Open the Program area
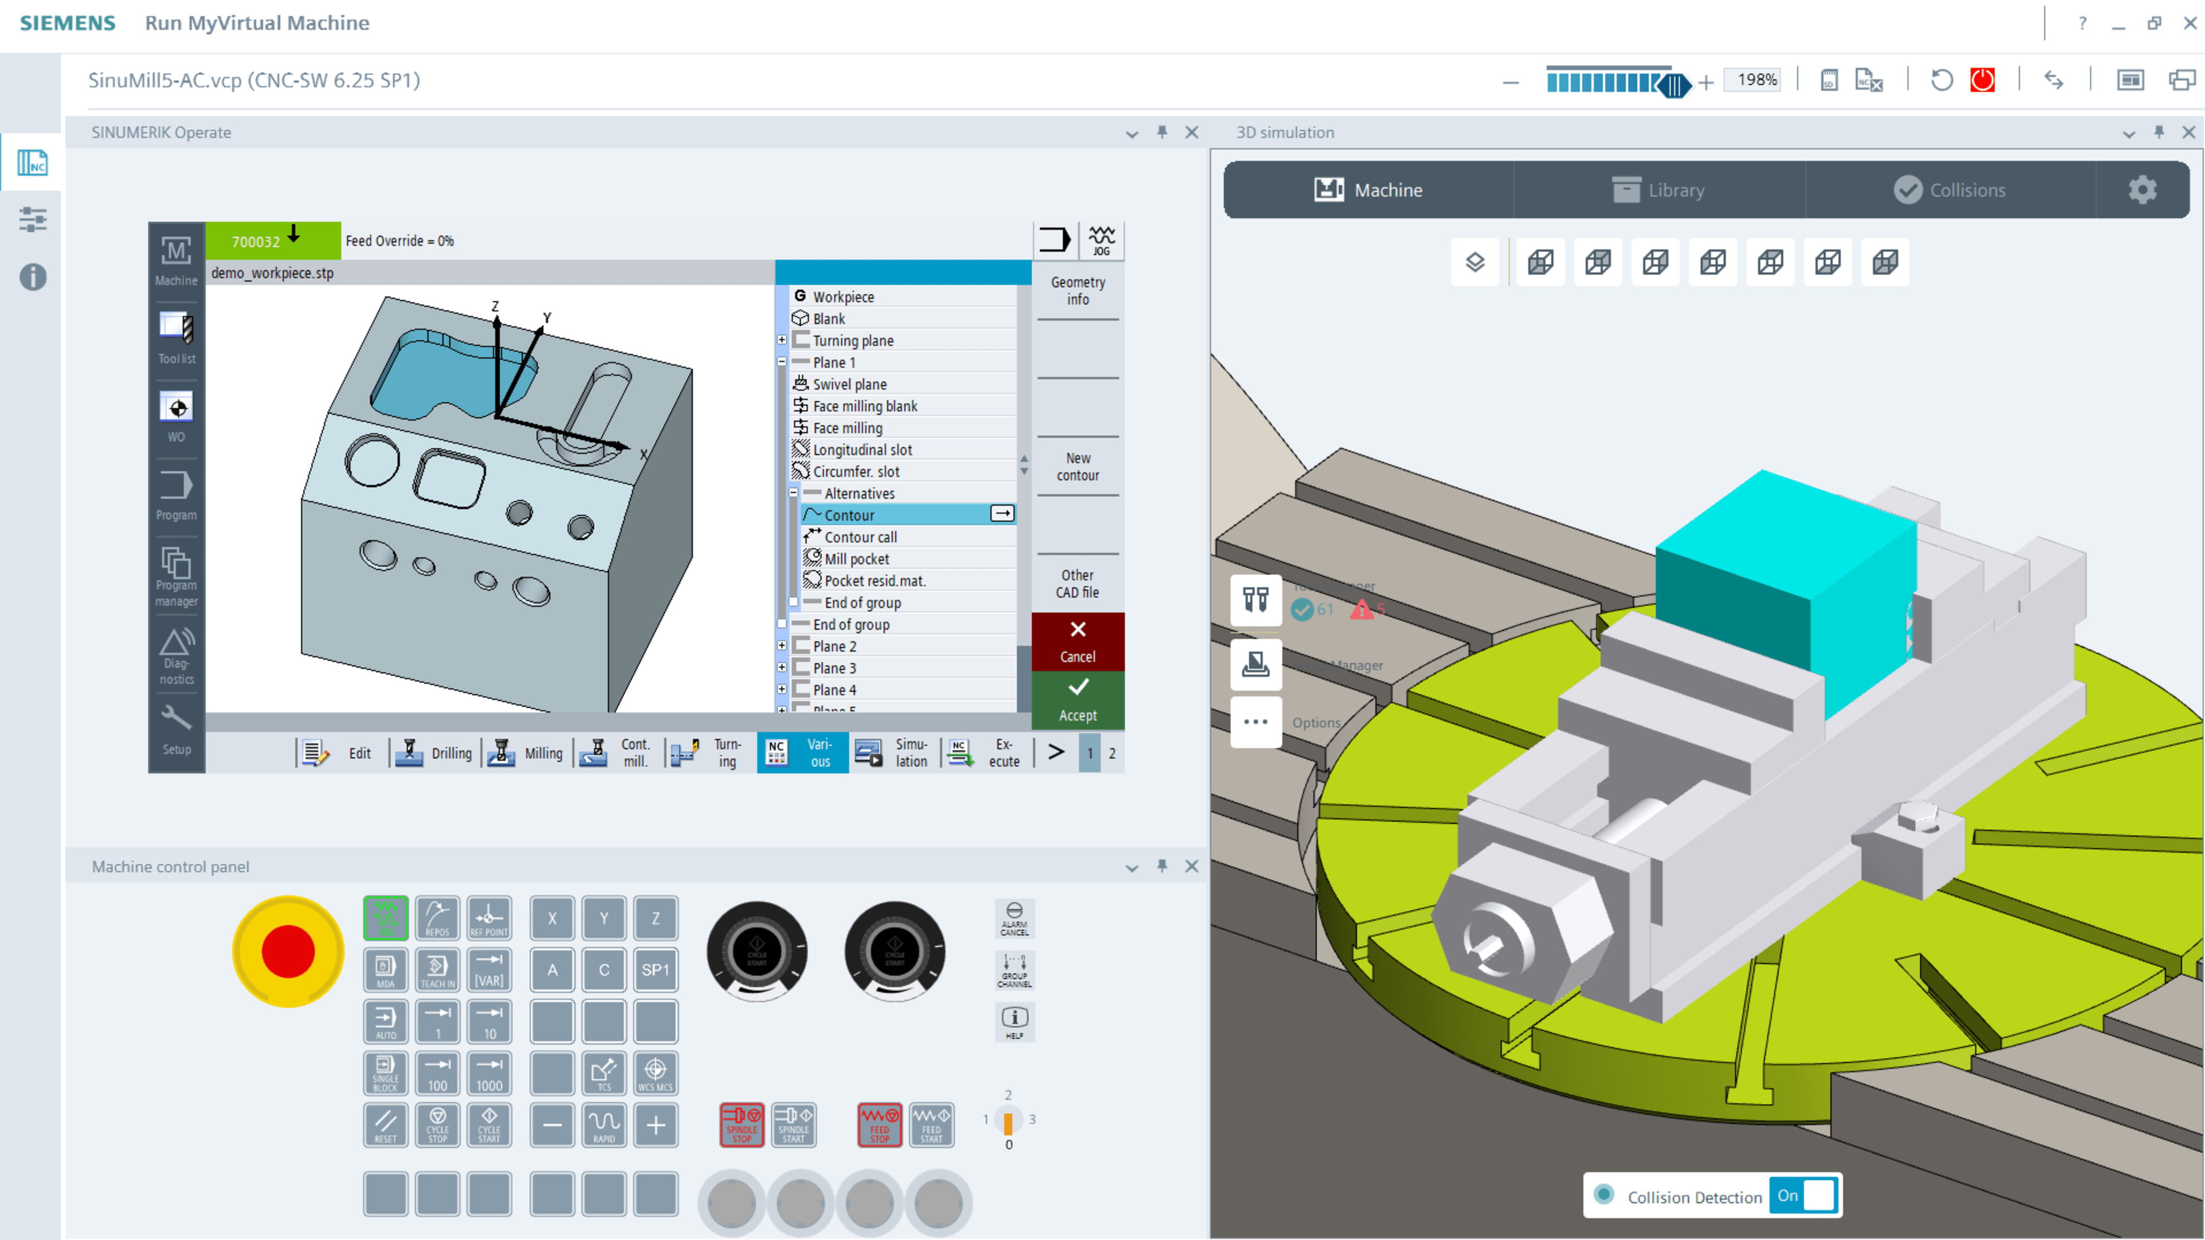This screenshot has width=2205, height=1240. [176, 495]
